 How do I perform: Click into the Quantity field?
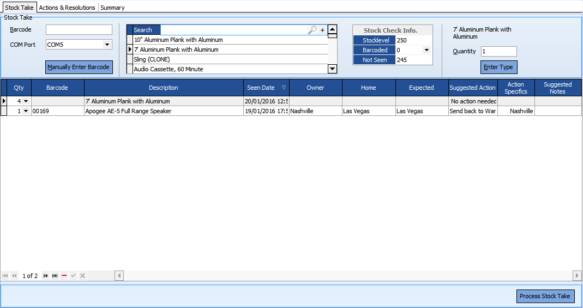[498, 52]
